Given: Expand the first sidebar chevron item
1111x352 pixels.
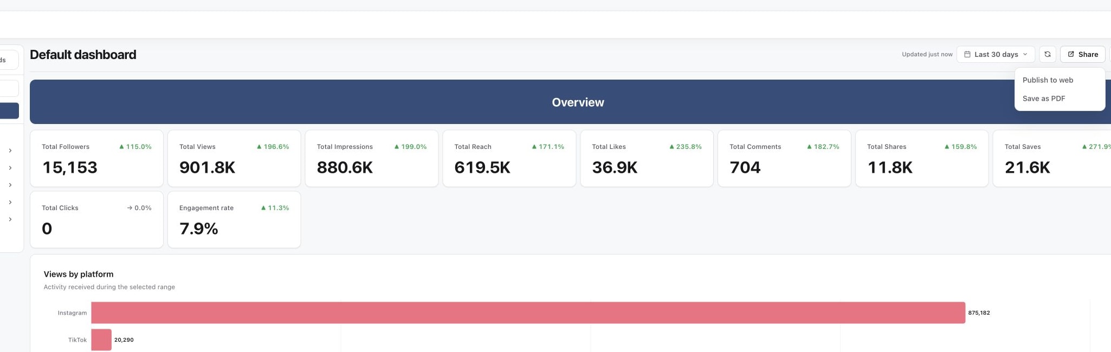Looking at the screenshot, I should pos(10,151).
